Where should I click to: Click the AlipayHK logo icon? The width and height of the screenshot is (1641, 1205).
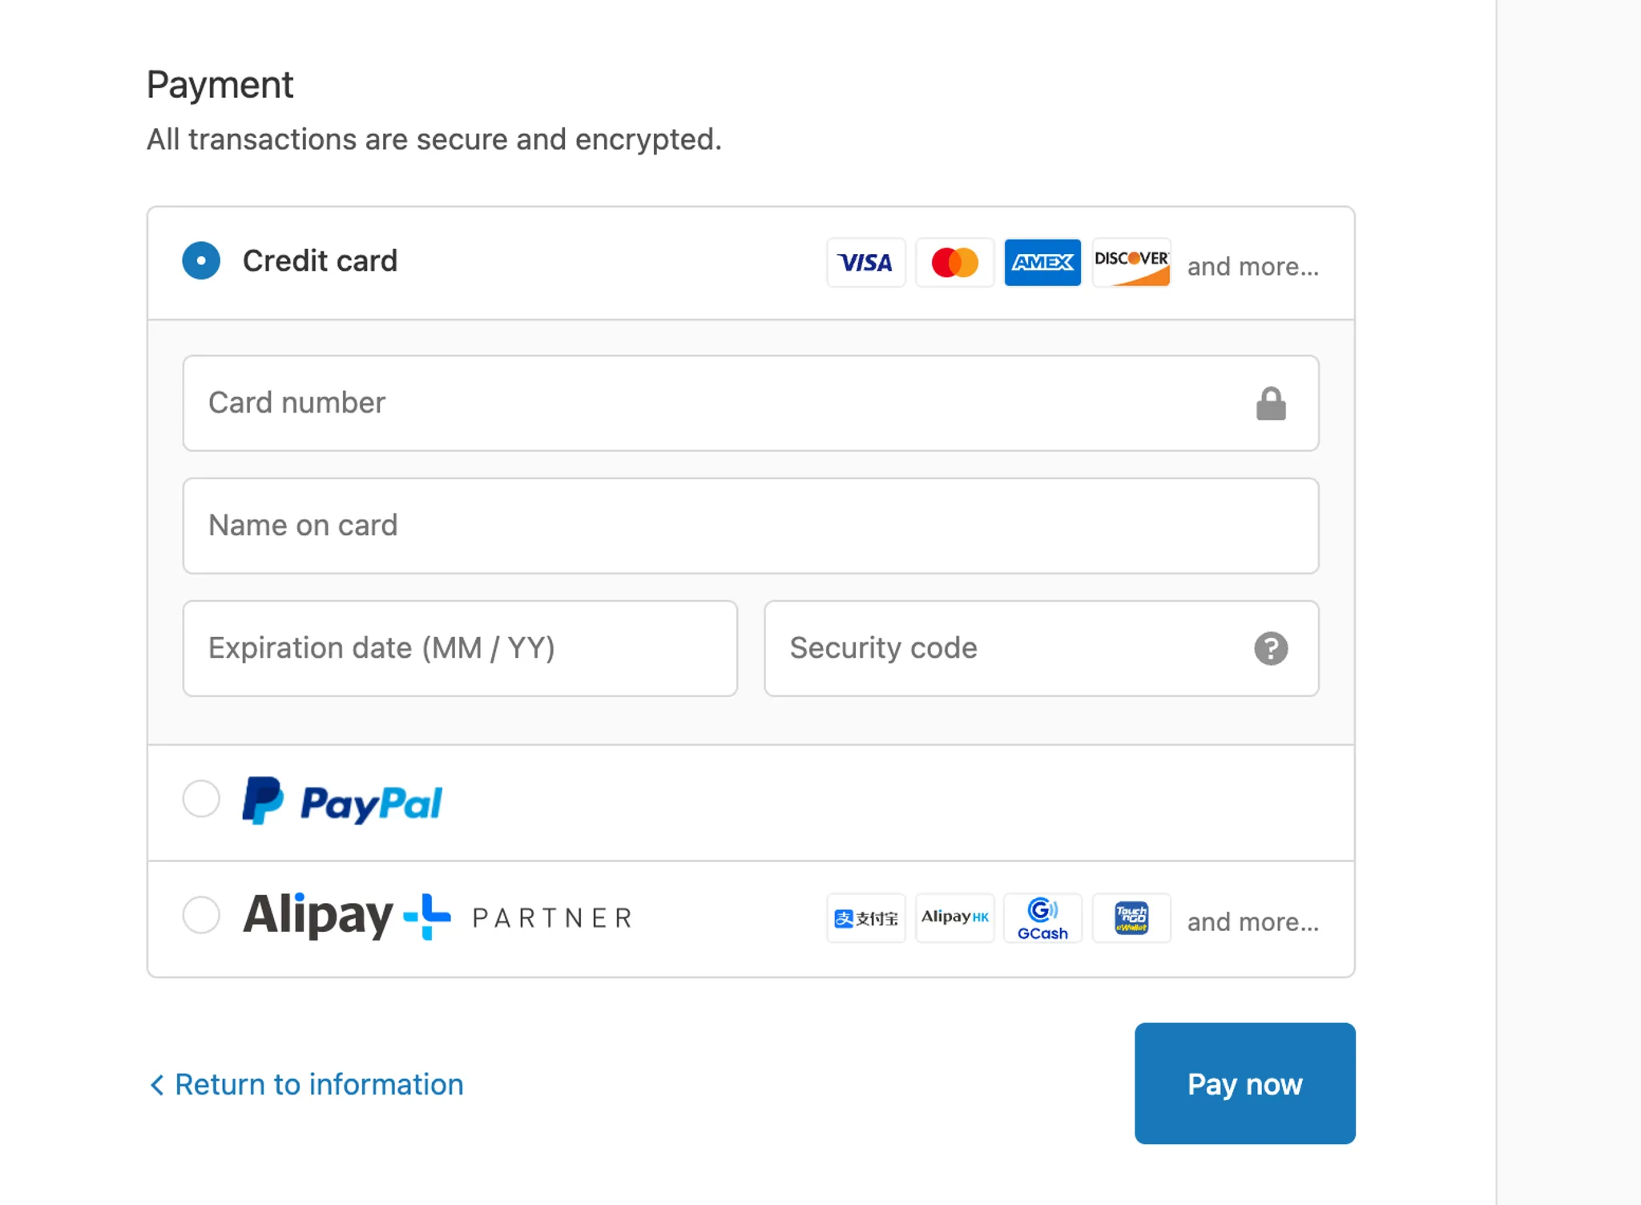[x=954, y=918]
